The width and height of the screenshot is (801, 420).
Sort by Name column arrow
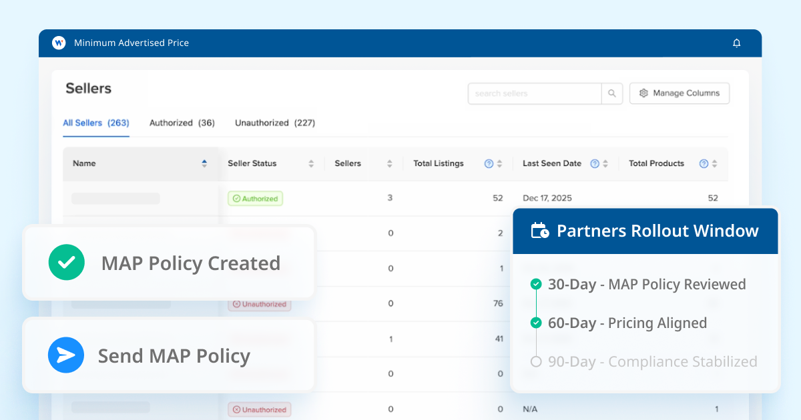pyautogui.click(x=204, y=164)
